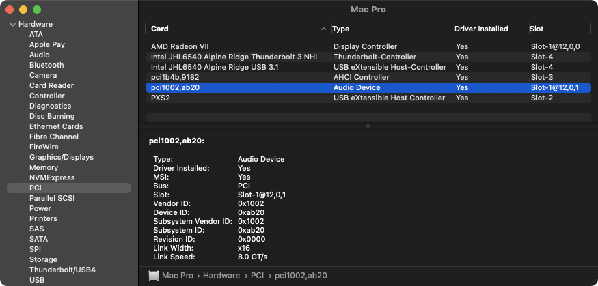Select Camera in the sidebar
Screen dimensions: 598x286
[x=43, y=75]
